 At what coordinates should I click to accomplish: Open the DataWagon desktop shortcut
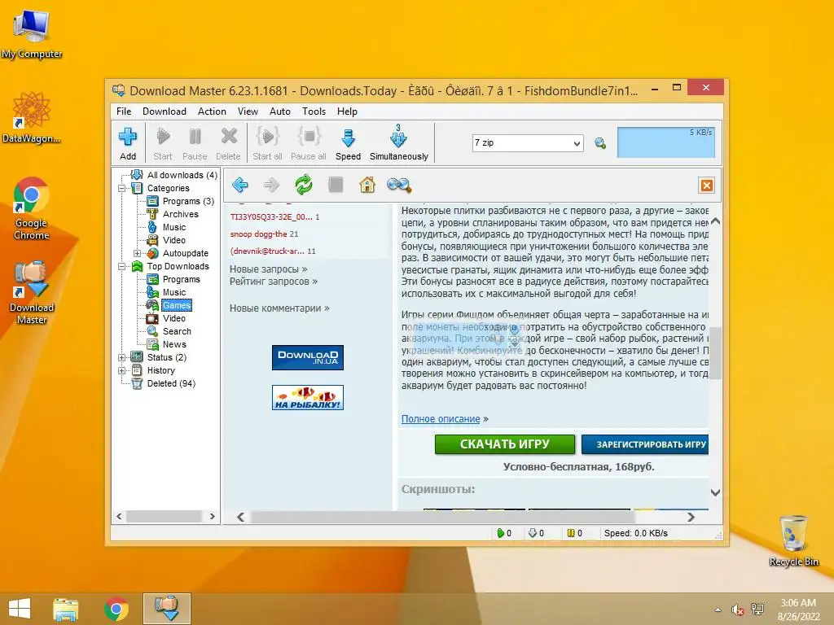click(x=32, y=117)
